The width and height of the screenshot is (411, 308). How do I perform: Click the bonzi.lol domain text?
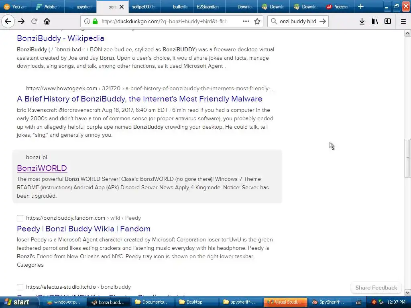click(x=37, y=157)
